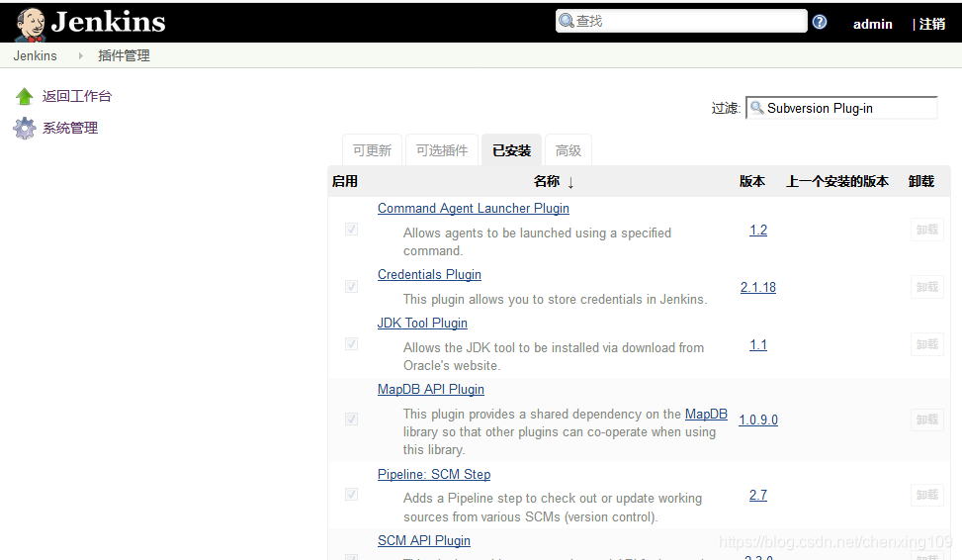
Task: Click the 启用 column header
Action: click(x=345, y=181)
